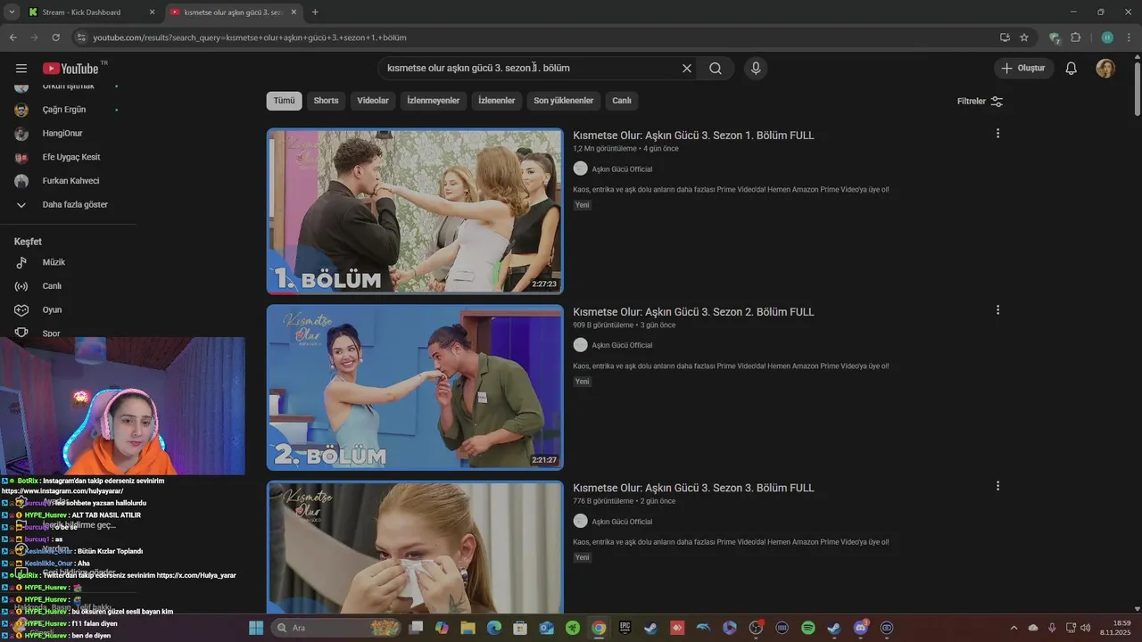Select the Videolar filter chip

coord(373,101)
